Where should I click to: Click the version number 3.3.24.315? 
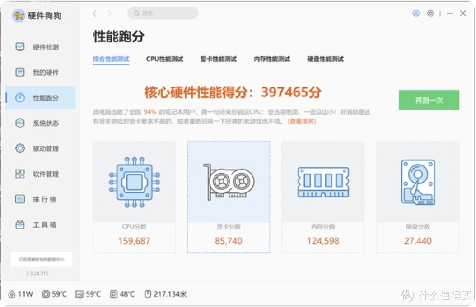[37, 273]
